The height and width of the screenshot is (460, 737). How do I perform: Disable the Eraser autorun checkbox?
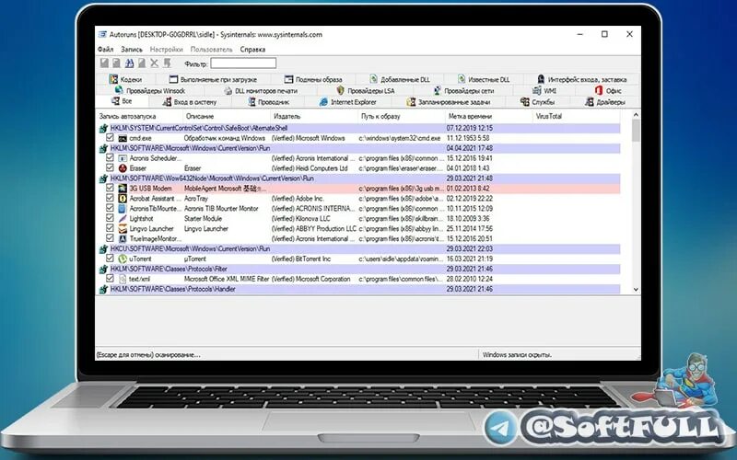(x=110, y=167)
